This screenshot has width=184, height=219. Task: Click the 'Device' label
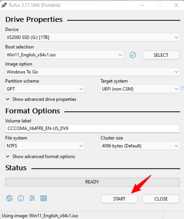click(12, 30)
